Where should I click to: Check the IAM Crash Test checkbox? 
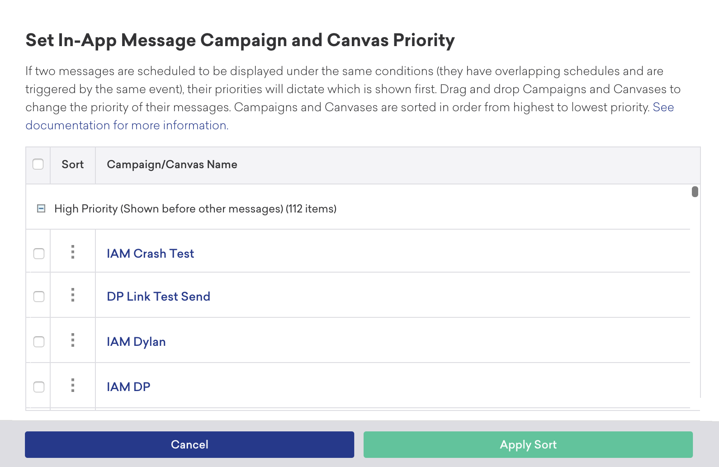coord(39,254)
